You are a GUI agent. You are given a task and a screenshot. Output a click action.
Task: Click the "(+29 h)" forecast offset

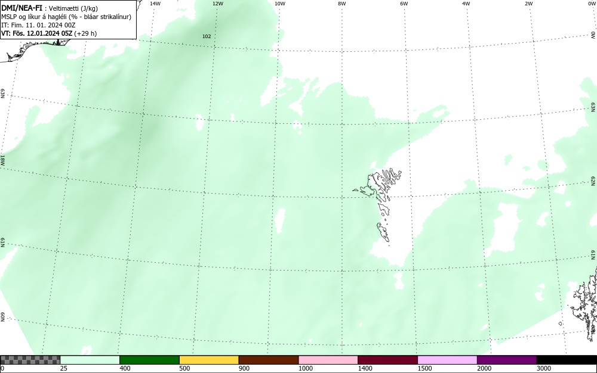[85, 33]
